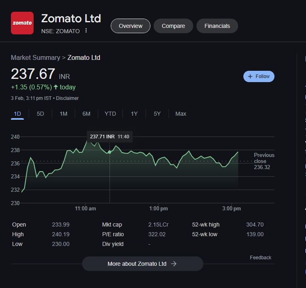
Task: Click the Mkt cap value 2.15LCr
Action: [x=158, y=224]
